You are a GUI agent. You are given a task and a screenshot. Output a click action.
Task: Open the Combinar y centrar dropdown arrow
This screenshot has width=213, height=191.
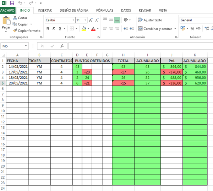[174, 29]
